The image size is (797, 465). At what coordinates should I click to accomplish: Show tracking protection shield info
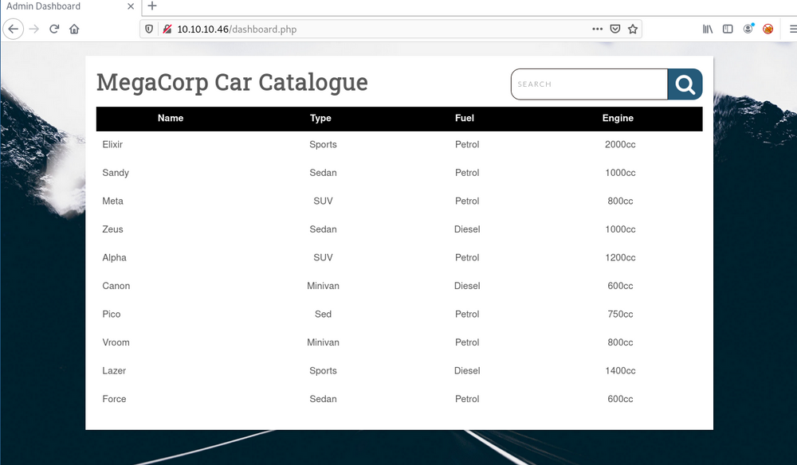click(150, 29)
